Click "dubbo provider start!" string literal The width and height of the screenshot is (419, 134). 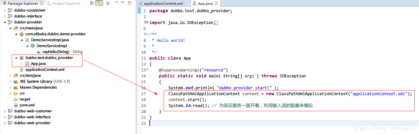244,88
